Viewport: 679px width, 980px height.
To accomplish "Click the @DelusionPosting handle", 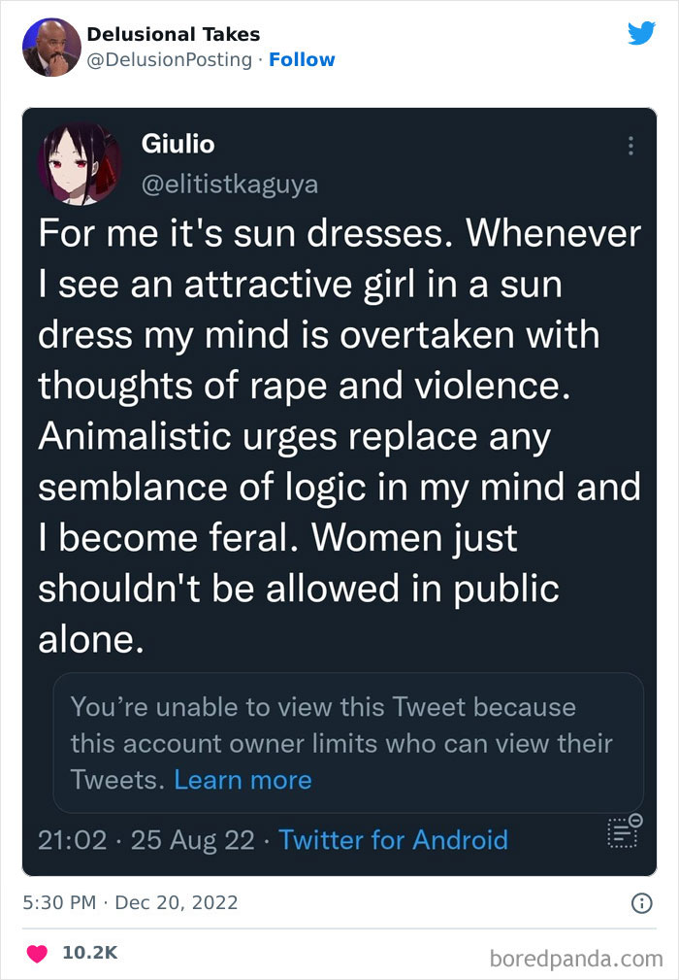I will (x=170, y=59).
